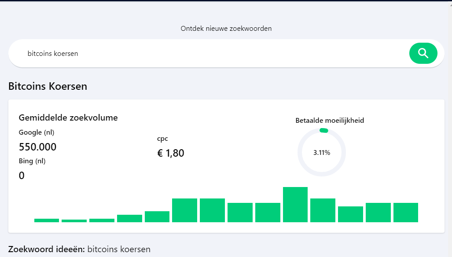Click the Google (nl) volume value 550.000

click(x=37, y=147)
